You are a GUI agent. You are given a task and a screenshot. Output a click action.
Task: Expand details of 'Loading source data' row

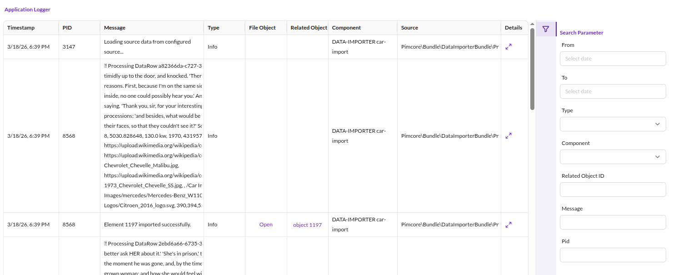(x=508, y=47)
